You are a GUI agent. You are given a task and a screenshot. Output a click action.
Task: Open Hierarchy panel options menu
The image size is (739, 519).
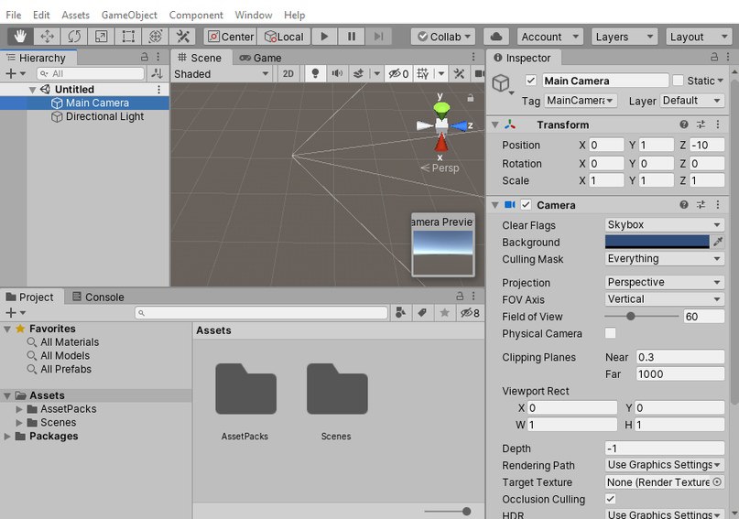point(158,57)
